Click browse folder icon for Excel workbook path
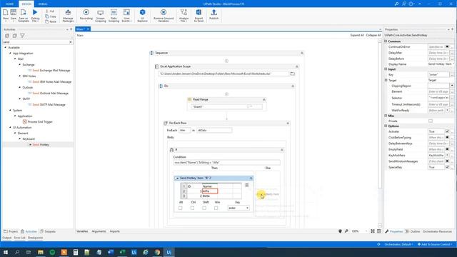Screen dimensions: 457x257 [292, 74]
